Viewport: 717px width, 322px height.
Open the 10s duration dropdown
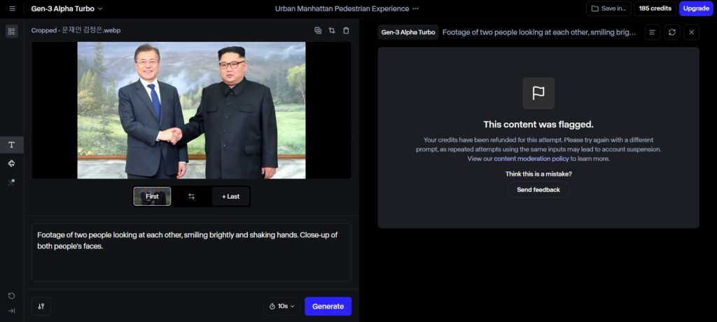pos(282,307)
